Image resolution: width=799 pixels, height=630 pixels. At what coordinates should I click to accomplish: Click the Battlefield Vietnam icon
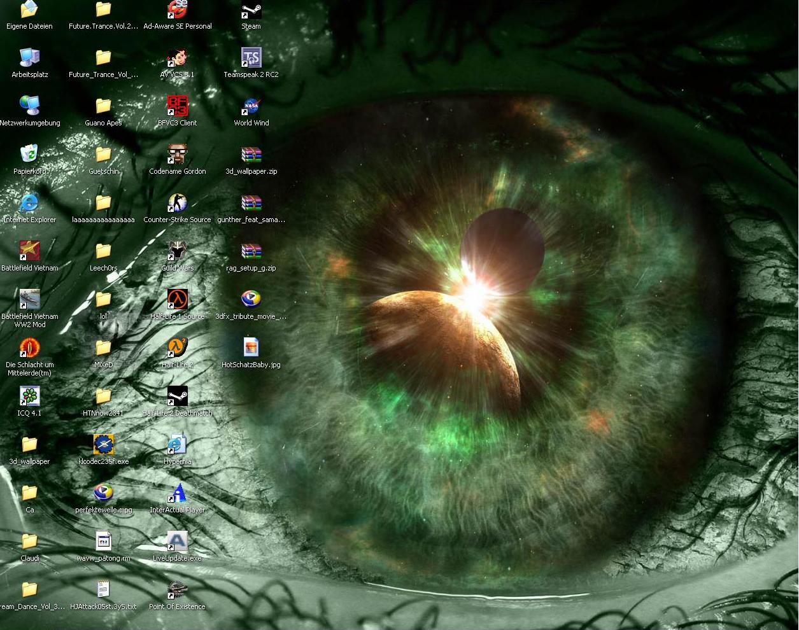click(x=29, y=251)
